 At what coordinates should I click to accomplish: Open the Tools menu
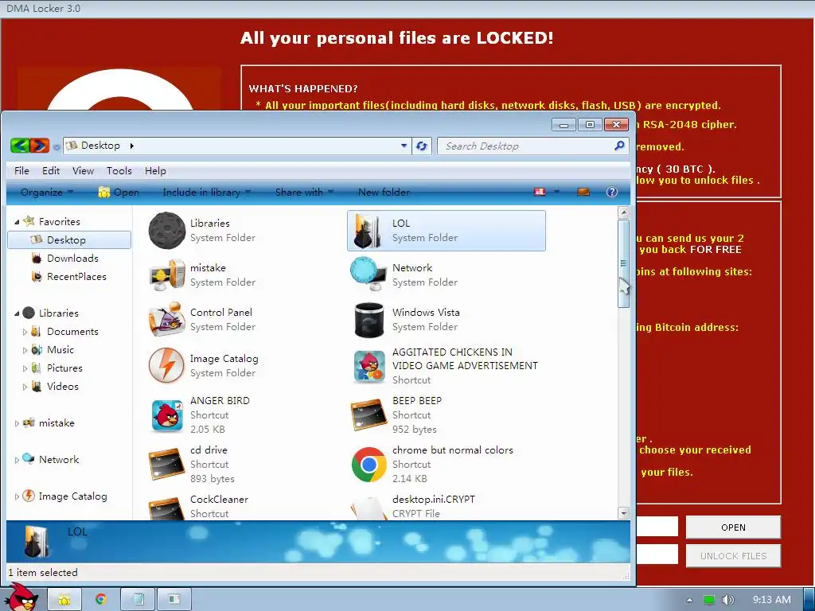tap(119, 170)
